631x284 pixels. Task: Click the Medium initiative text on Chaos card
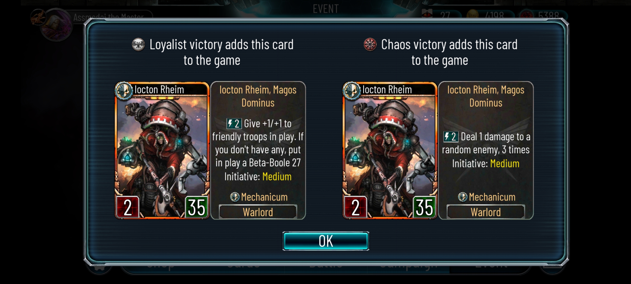[x=505, y=164]
